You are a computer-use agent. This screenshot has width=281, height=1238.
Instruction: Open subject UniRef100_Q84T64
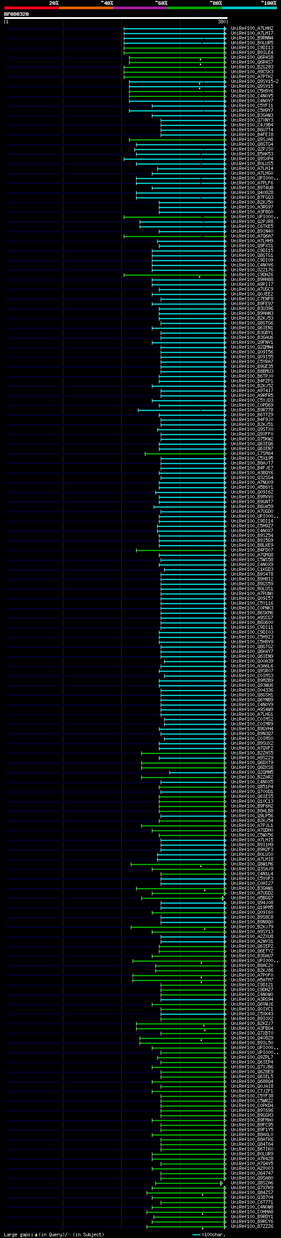tap(252, 1144)
